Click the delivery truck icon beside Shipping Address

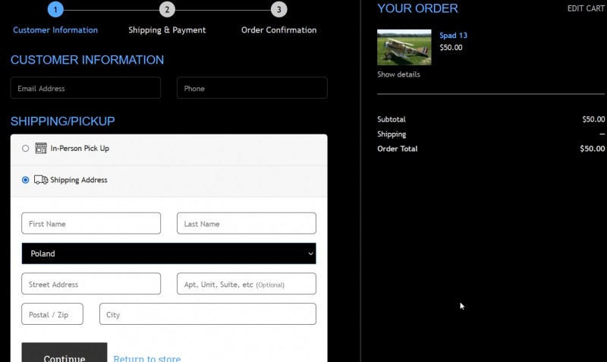point(41,180)
